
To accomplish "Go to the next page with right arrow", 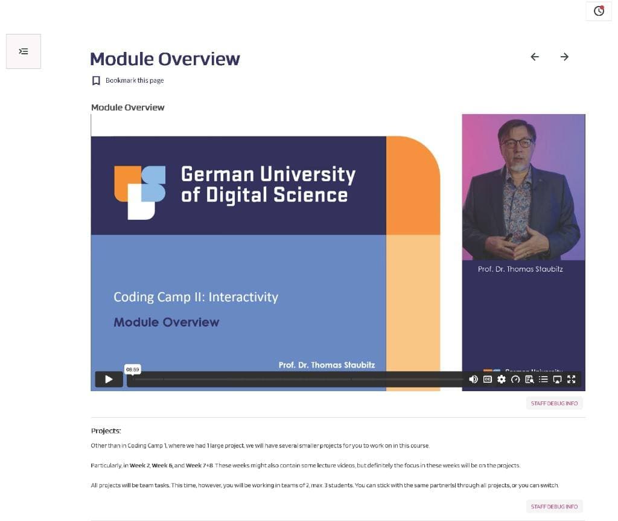I will pyautogui.click(x=564, y=57).
